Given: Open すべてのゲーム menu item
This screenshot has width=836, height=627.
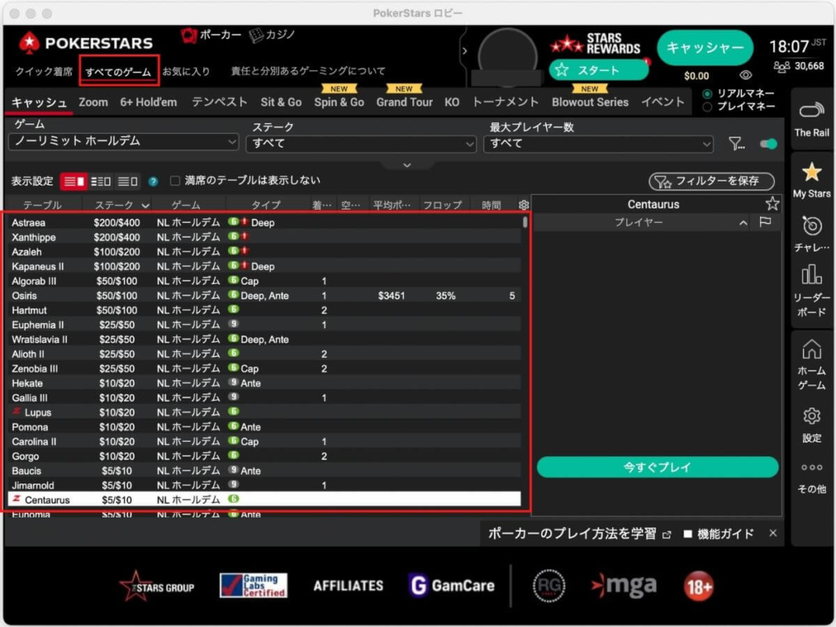Looking at the screenshot, I should (x=118, y=71).
